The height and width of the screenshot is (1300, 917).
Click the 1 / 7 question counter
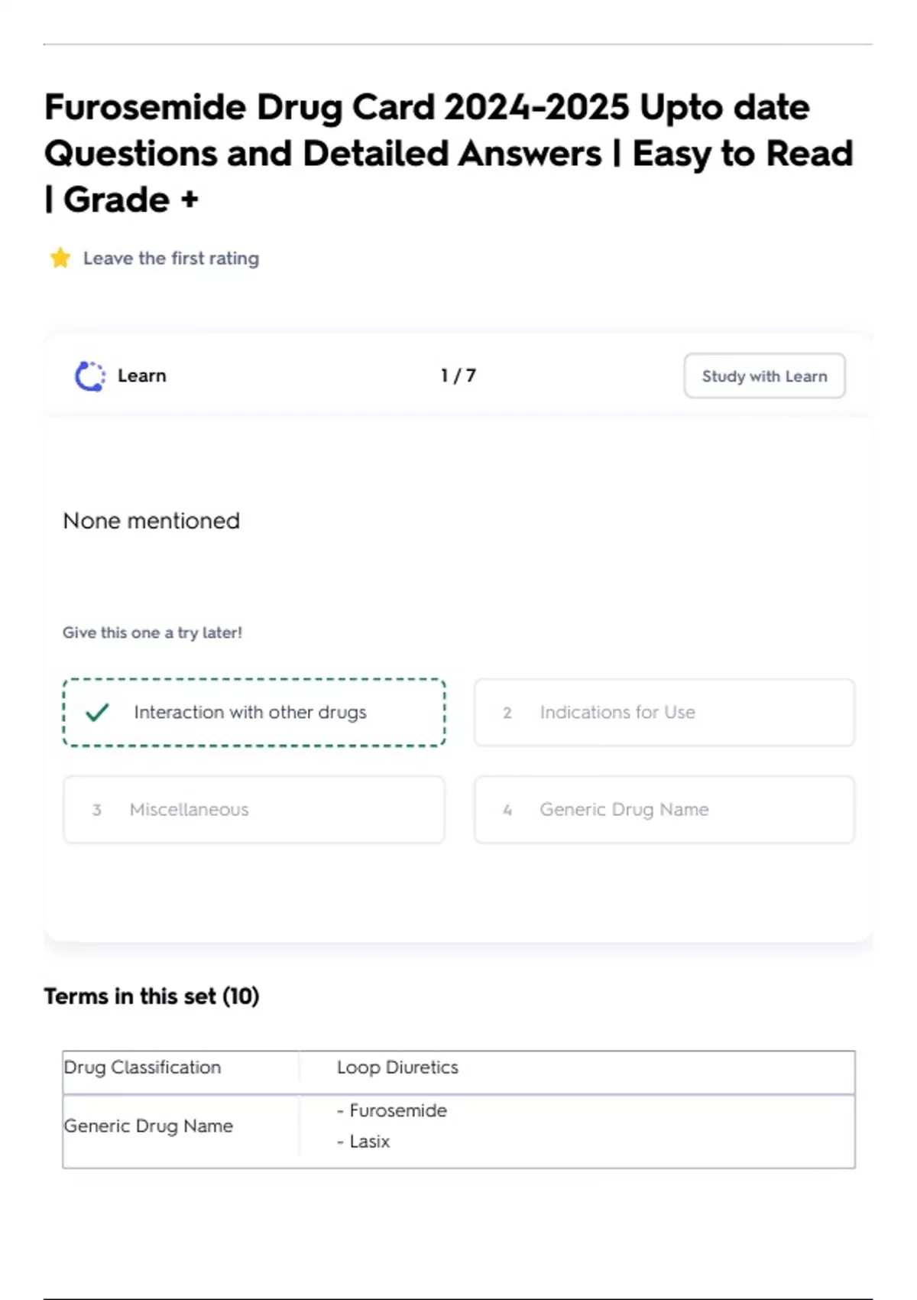point(458,376)
